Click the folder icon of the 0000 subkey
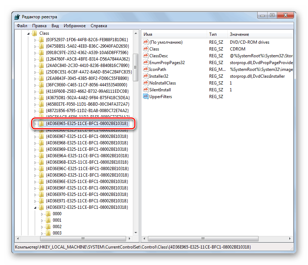 point(48,214)
